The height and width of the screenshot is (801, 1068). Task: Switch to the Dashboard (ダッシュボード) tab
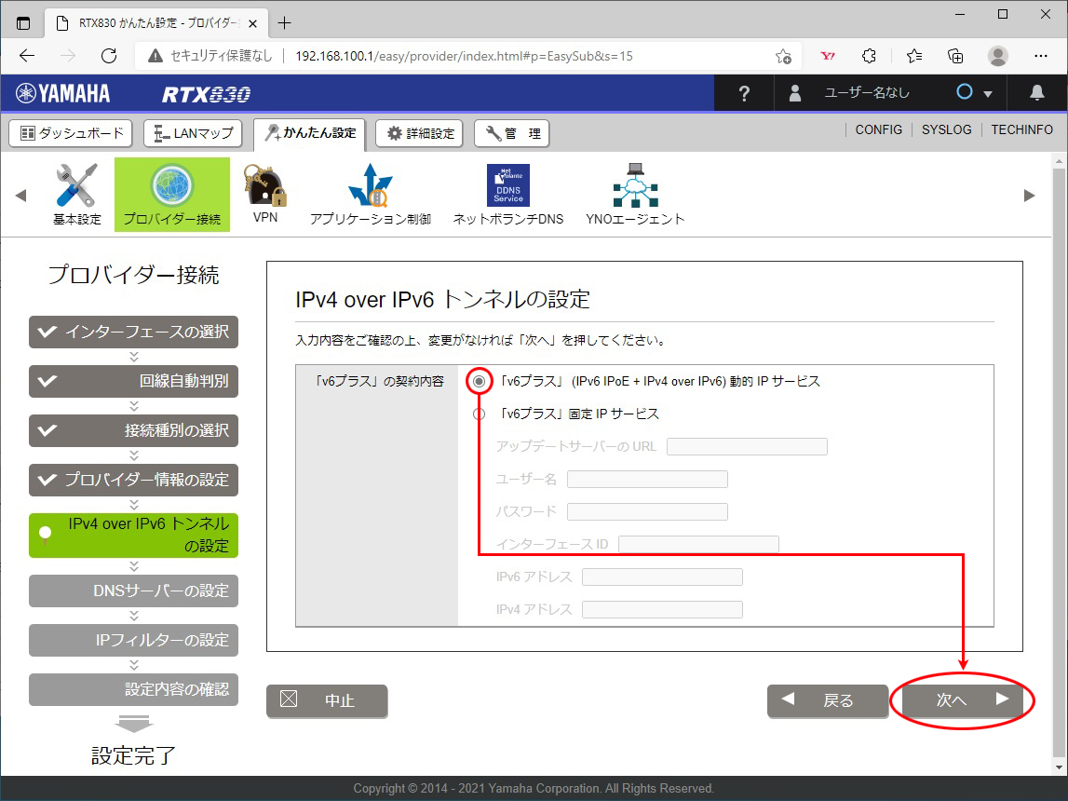(x=72, y=133)
